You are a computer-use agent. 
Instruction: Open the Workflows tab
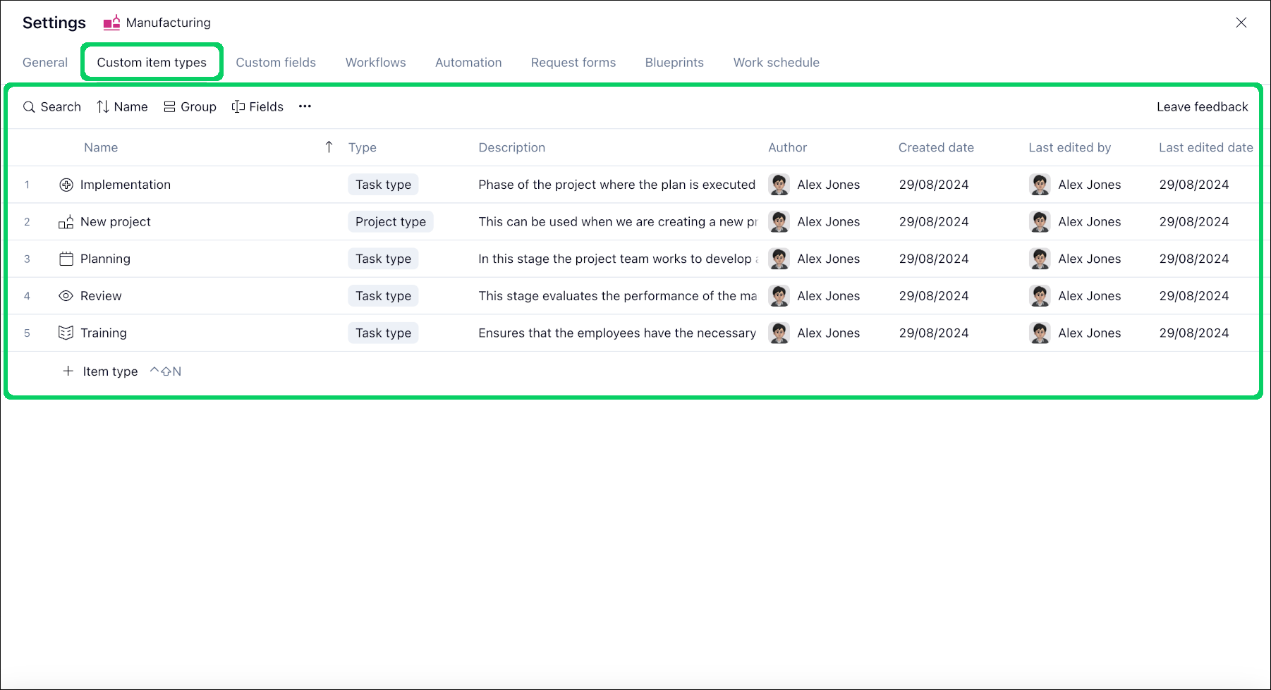pyautogui.click(x=375, y=62)
